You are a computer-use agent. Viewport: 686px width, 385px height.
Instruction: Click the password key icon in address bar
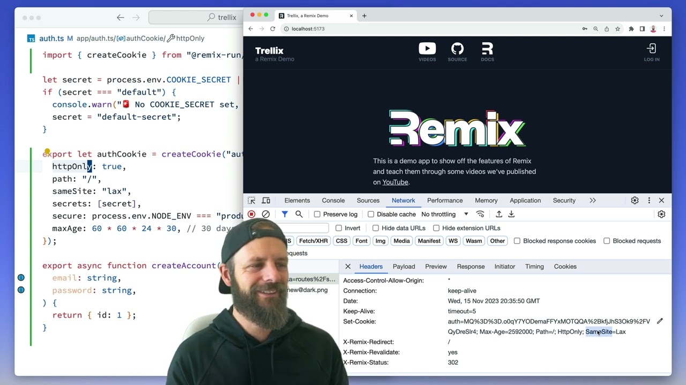(585, 29)
